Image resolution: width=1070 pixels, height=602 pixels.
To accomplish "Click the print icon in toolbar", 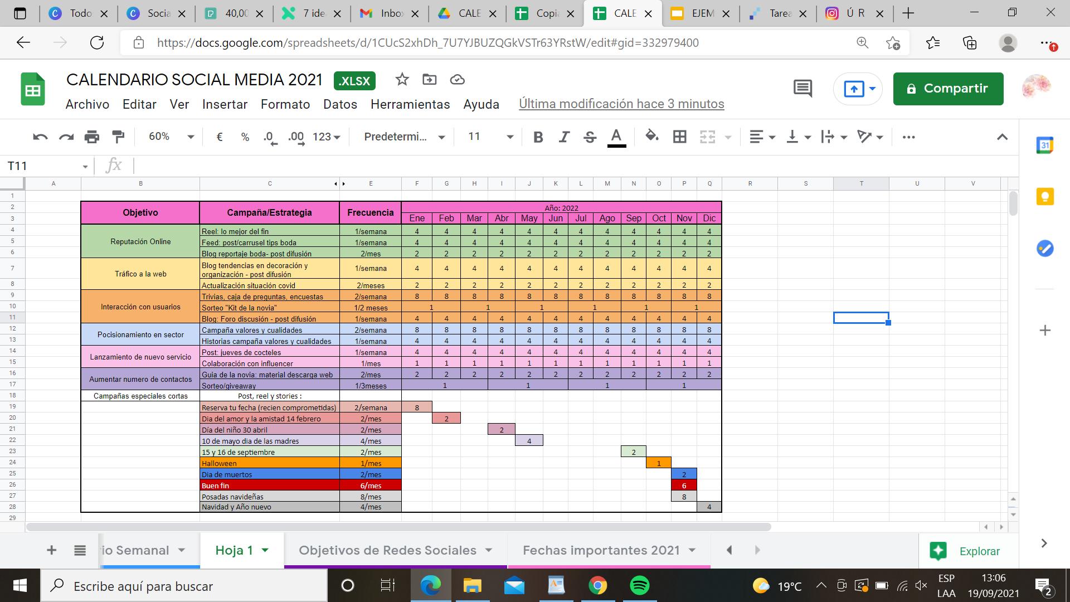I will [92, 137].
